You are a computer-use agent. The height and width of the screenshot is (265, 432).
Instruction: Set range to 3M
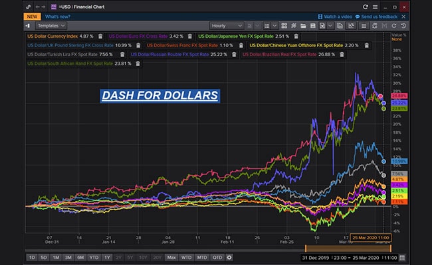click(68, 258)
